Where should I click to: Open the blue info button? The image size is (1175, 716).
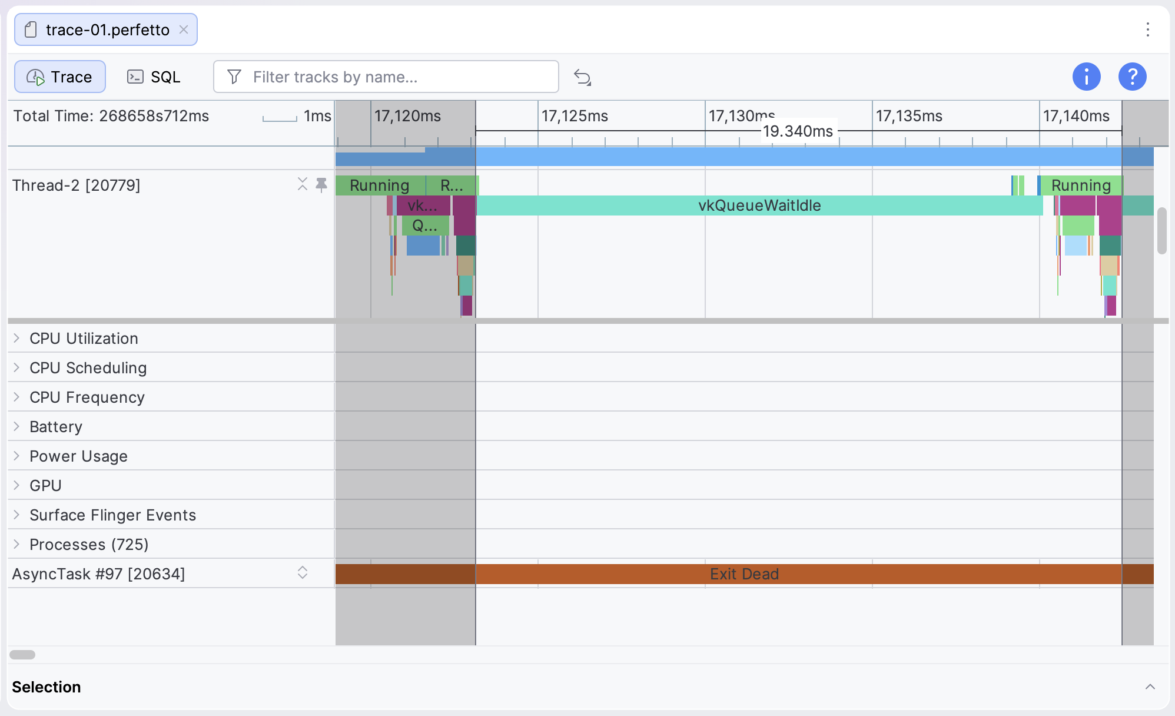pos(1086,77)
